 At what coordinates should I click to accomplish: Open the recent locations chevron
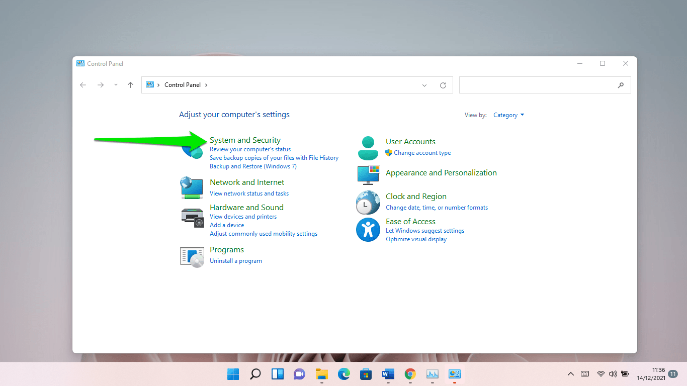click(x=116, y=85)
